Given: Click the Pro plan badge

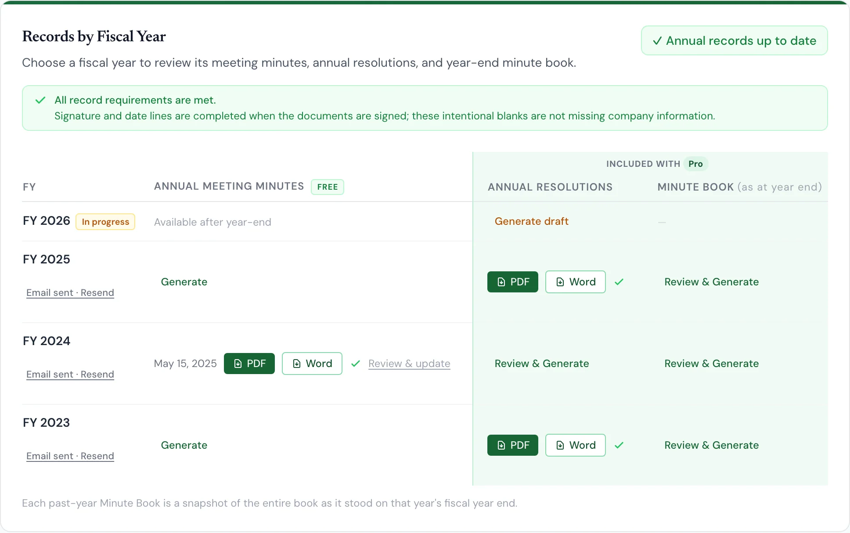Looking at the screenshot, I should 695,164.
